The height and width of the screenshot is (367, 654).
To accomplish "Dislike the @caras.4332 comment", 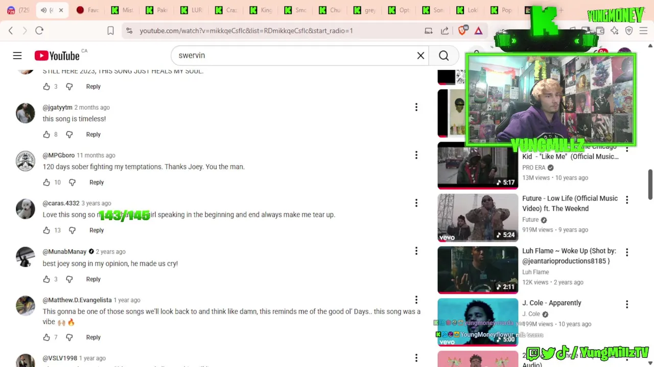I will (x=72, y=230).
